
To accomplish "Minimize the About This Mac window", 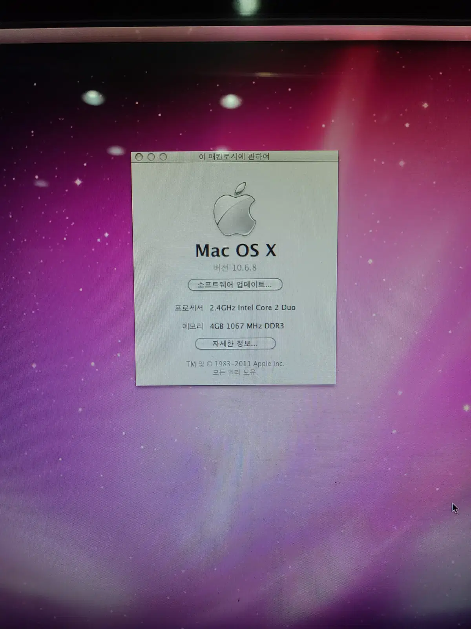I will pyautogui.click(x=151, y=157).
